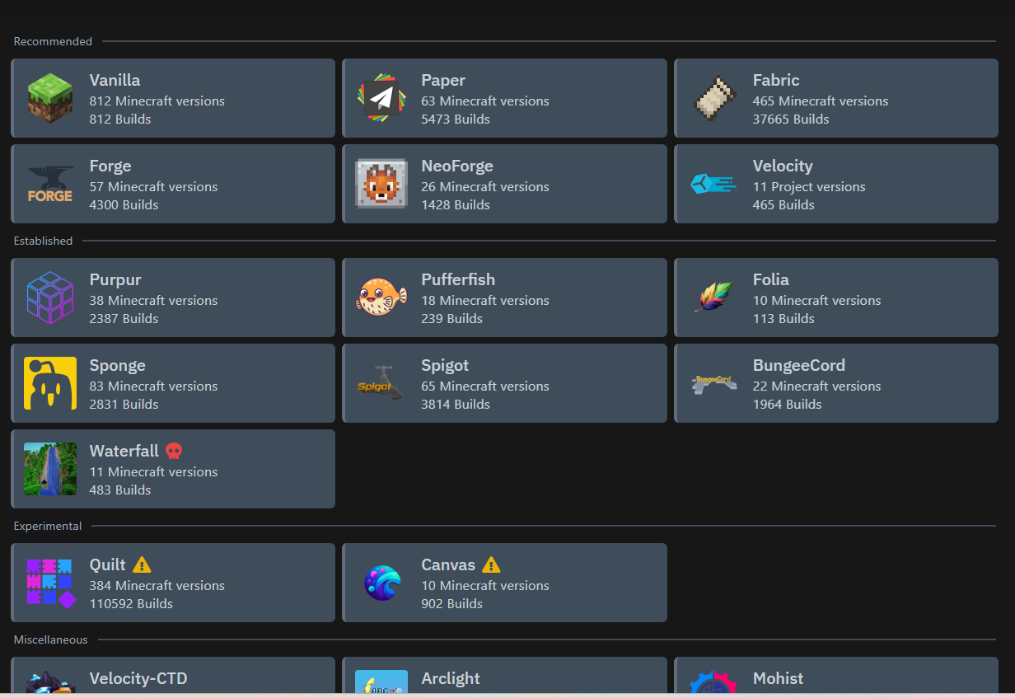Click the "113 Builds" text
Screen dimensions: 1015x698
[x=783, y=318]
